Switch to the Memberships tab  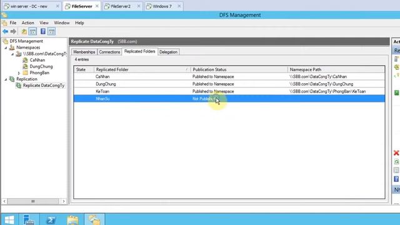point(84,52)
